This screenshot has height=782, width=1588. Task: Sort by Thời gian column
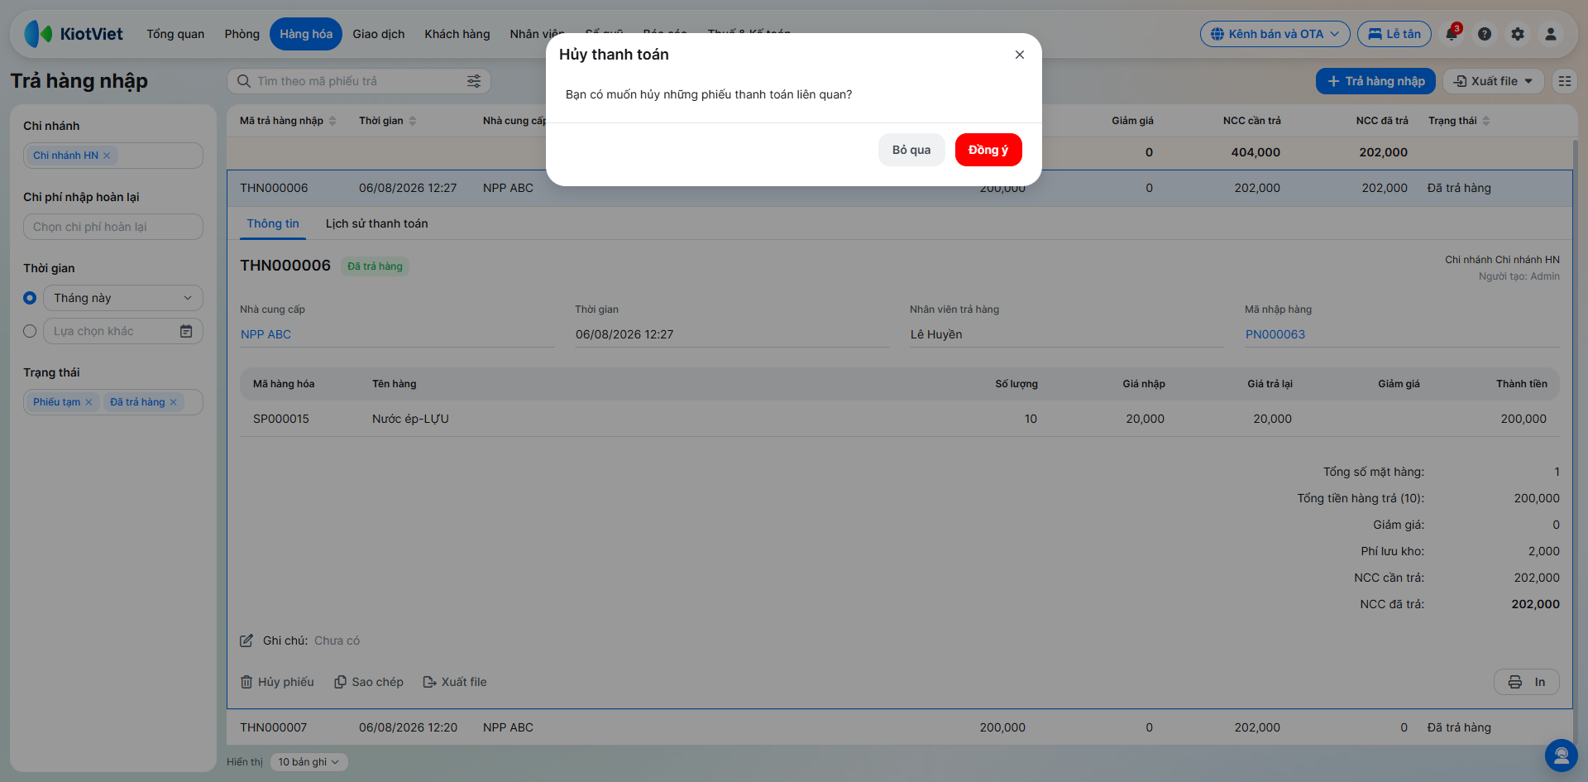[x=387, y=121]
